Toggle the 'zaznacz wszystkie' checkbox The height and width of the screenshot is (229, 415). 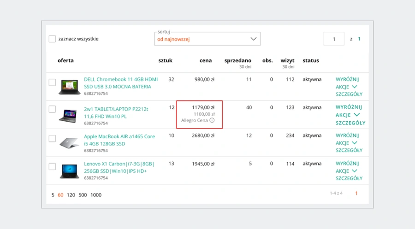tap(52, 39)
